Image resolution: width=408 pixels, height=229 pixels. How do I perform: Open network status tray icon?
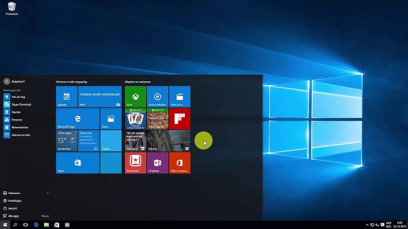(x=372, y=225)
